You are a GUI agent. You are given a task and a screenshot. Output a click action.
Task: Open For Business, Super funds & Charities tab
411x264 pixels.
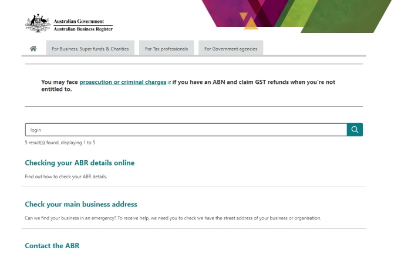(90, 48)
